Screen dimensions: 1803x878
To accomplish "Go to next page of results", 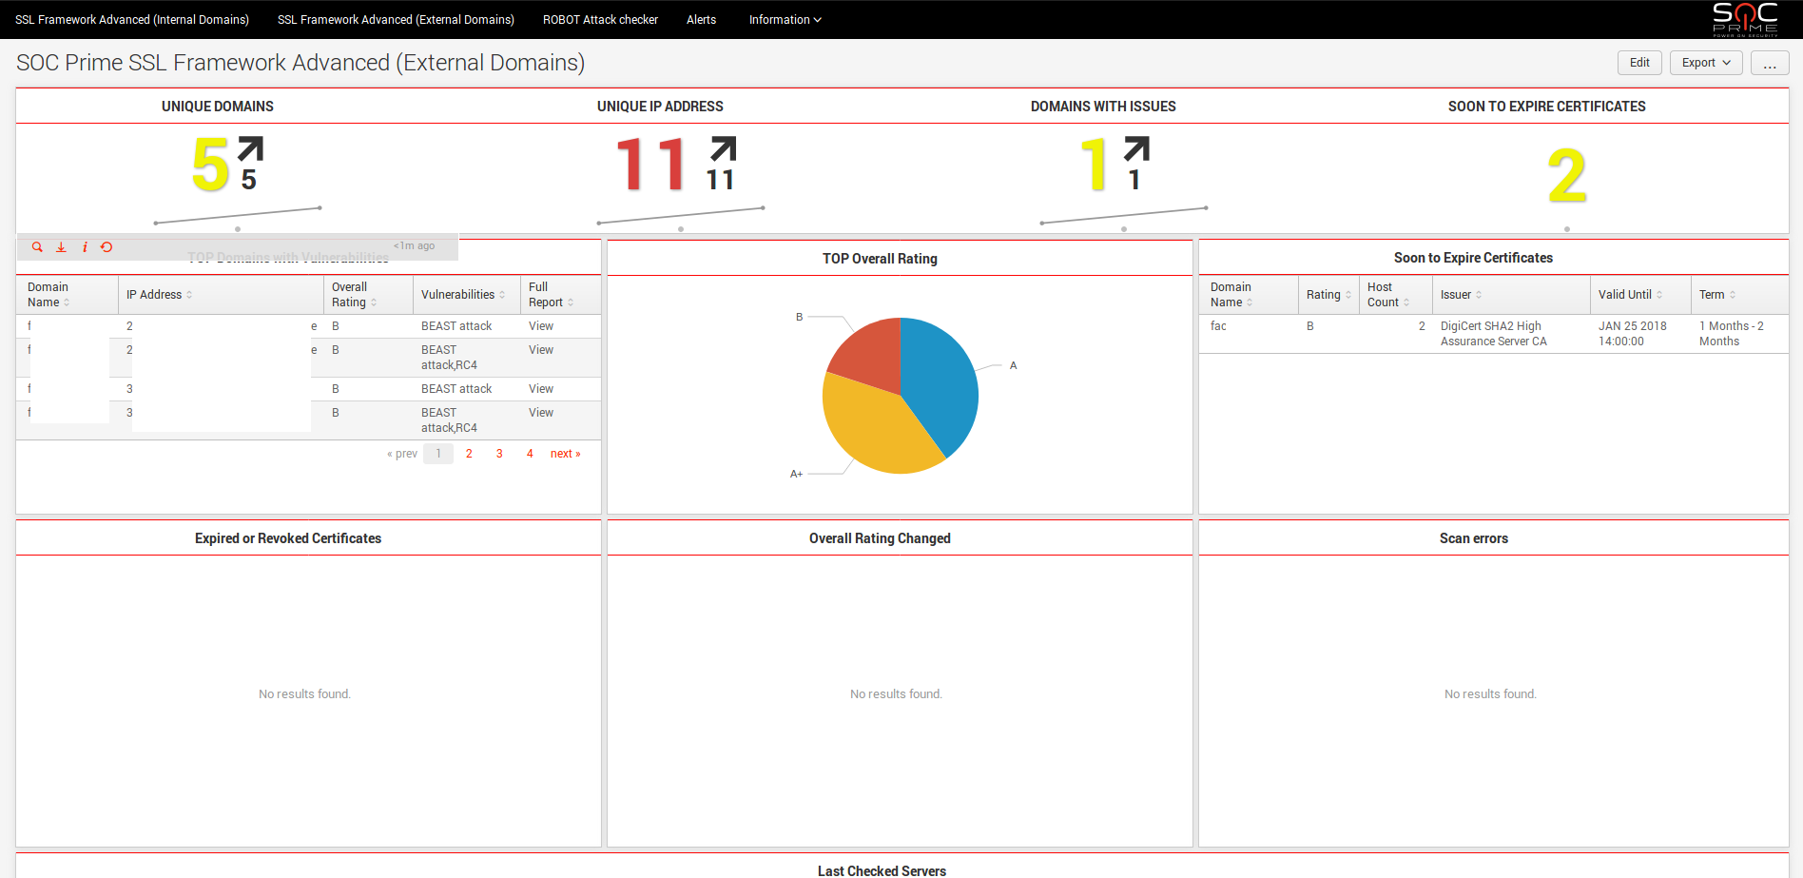I will click(x=565, y=454).
